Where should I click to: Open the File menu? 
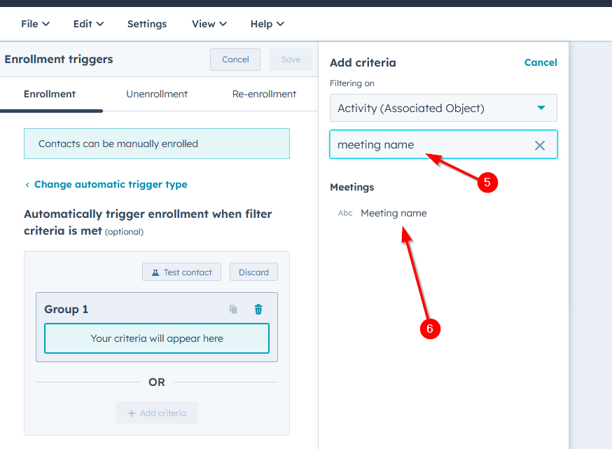(34, 23)
